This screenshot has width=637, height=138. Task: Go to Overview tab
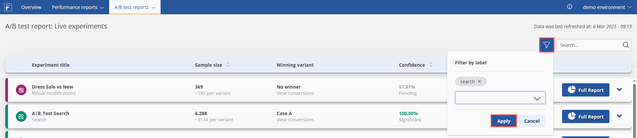pos(31,7)
